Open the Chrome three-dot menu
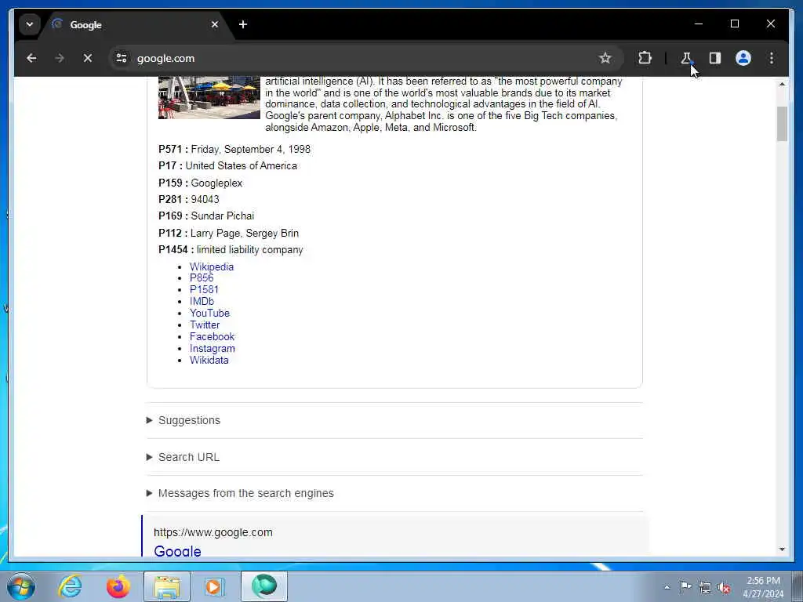The height and width of the screenshot is (602, 803). (772, 58)
